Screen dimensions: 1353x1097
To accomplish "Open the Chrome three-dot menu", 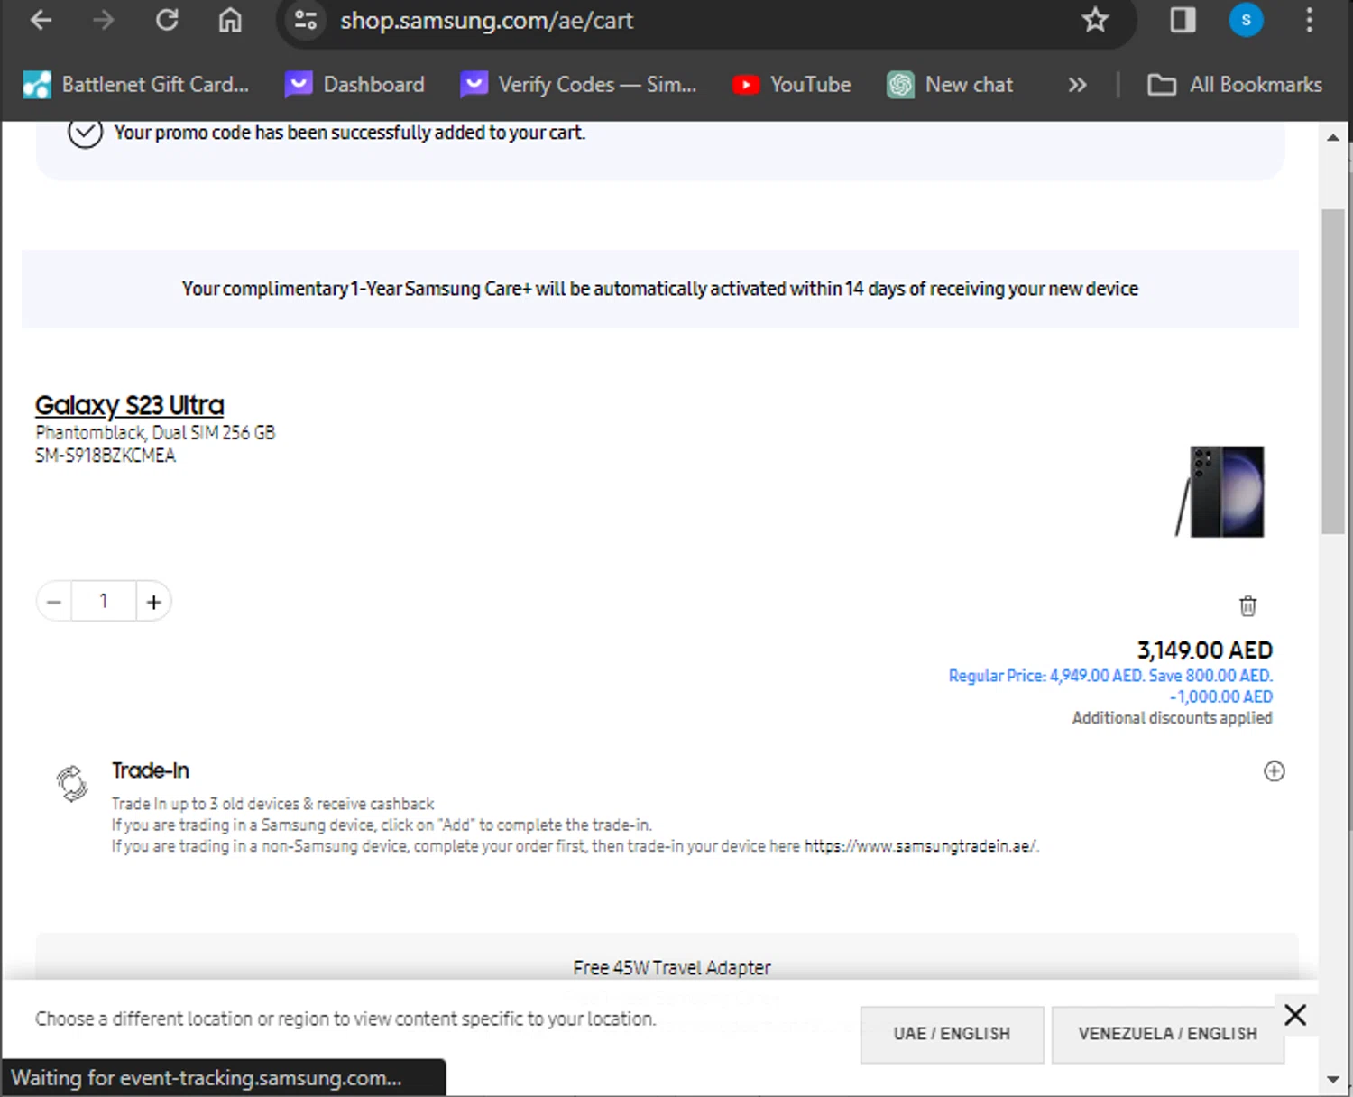I will click(x=1309, y=20).
